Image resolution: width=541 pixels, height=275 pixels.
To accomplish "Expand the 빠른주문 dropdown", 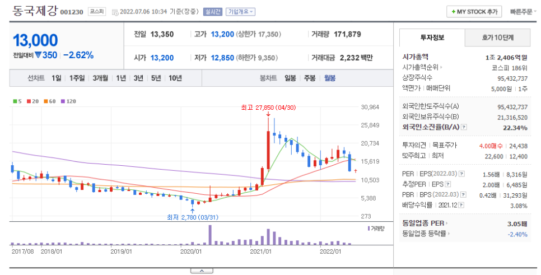I will click(524, 12).
